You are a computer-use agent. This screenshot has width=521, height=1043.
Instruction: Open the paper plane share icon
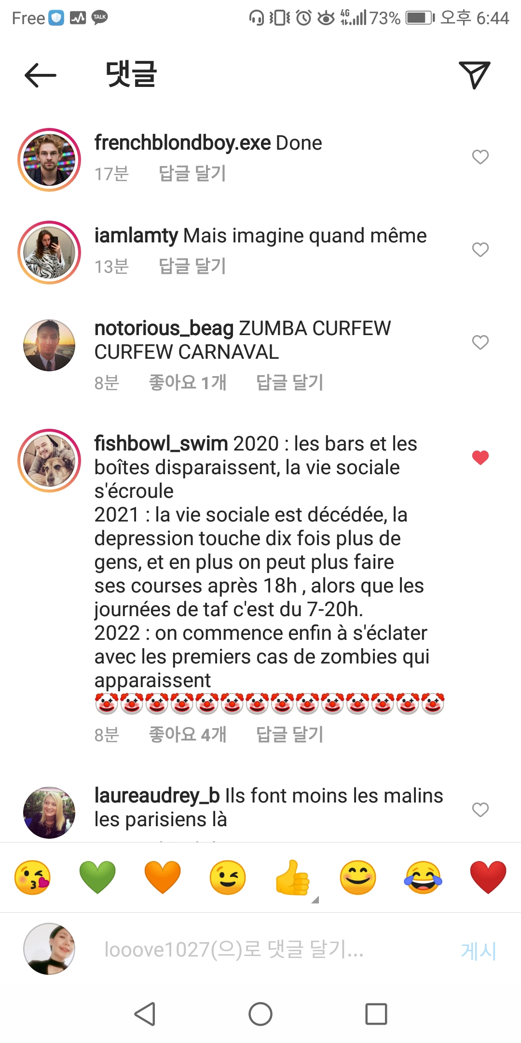coord(475,75)
